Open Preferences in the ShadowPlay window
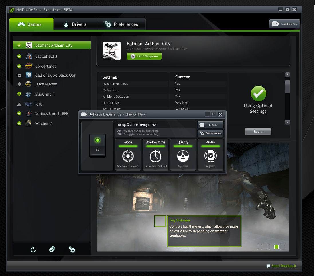The width and height of the screenshot is (315, 276). click(x=210, y=133)
